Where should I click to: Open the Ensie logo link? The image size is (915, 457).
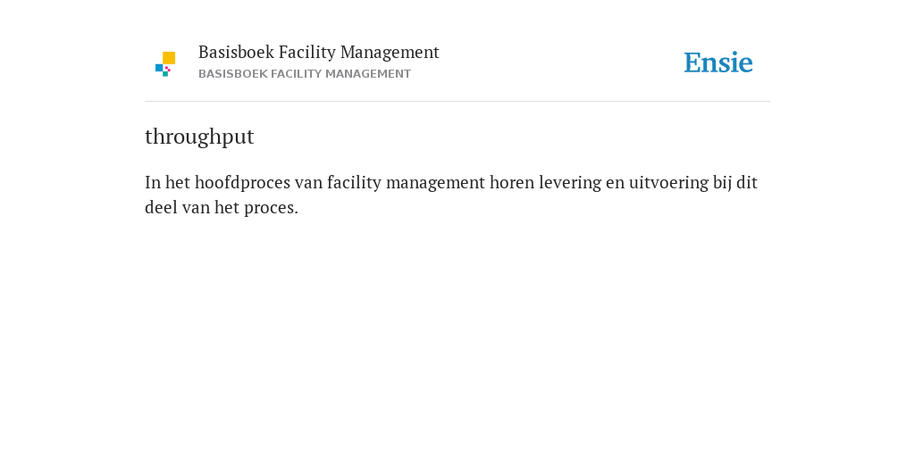pos(718,63)
